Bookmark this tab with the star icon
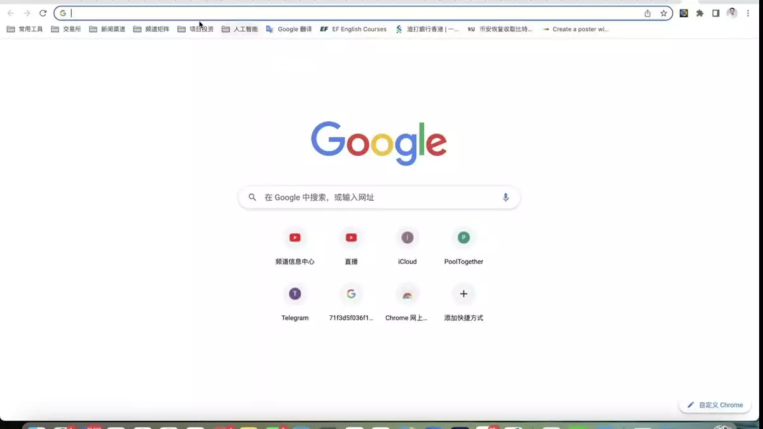Viewport: 763px width, 429px height. pos(663,13)
